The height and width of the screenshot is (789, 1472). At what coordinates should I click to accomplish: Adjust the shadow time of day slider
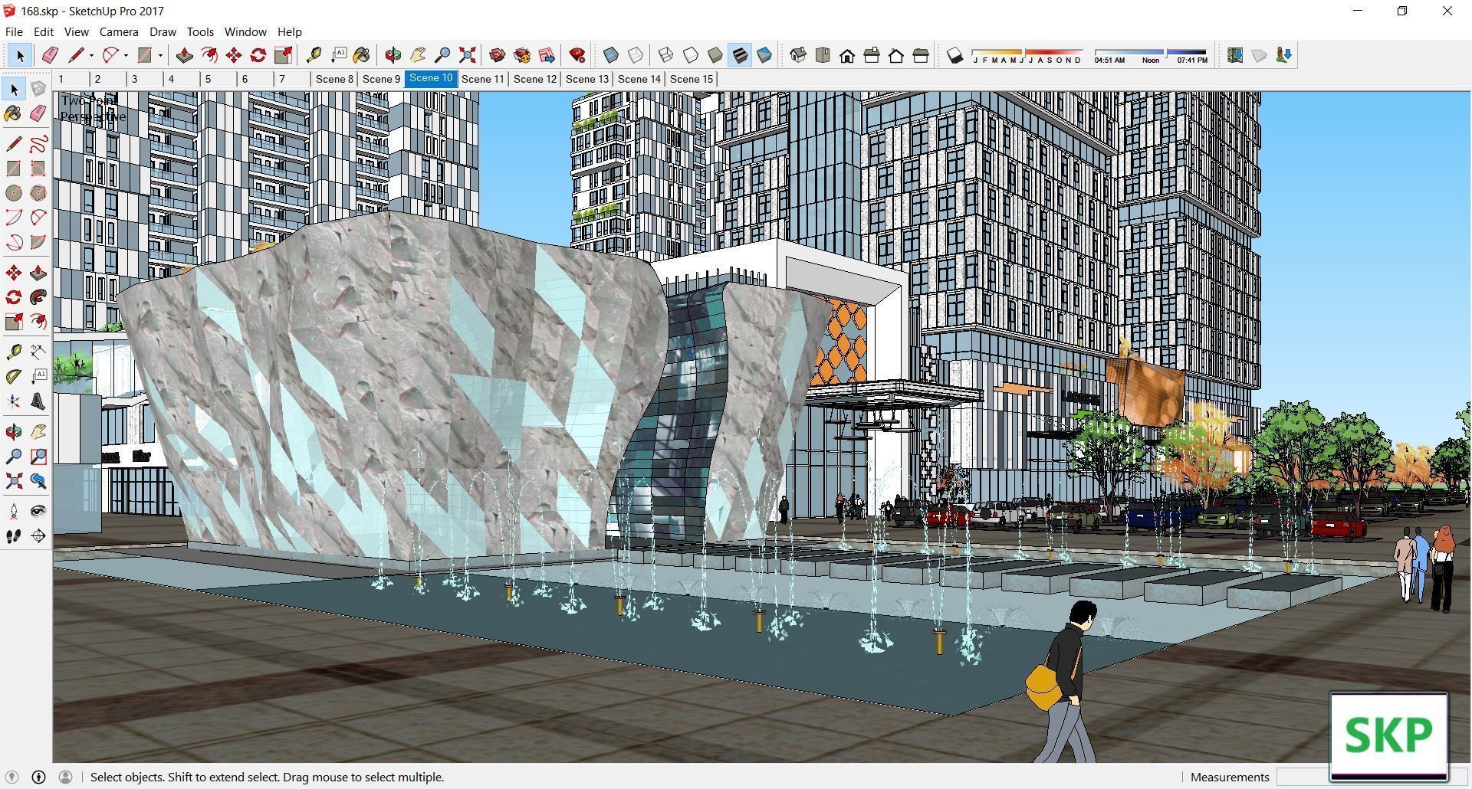point(1151,55)
